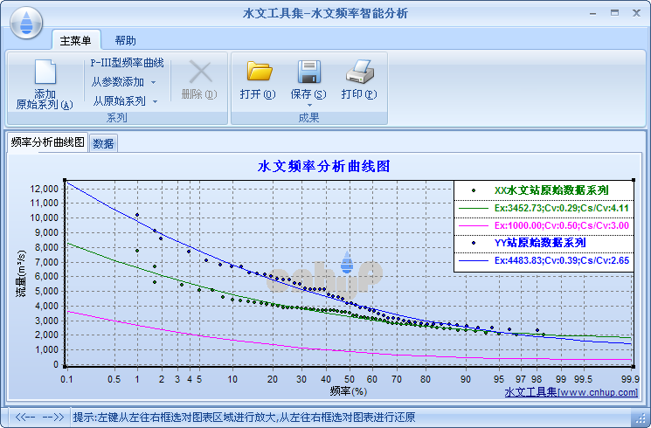This screenshot has width=651, height=428.
Task: Click the water-drop application menu button
Action: pyautogui.click(x=28, y=19)
